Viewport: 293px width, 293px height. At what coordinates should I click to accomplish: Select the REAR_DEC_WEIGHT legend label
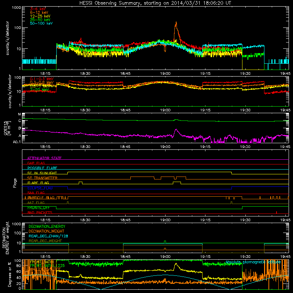click(x=45, y=241)
